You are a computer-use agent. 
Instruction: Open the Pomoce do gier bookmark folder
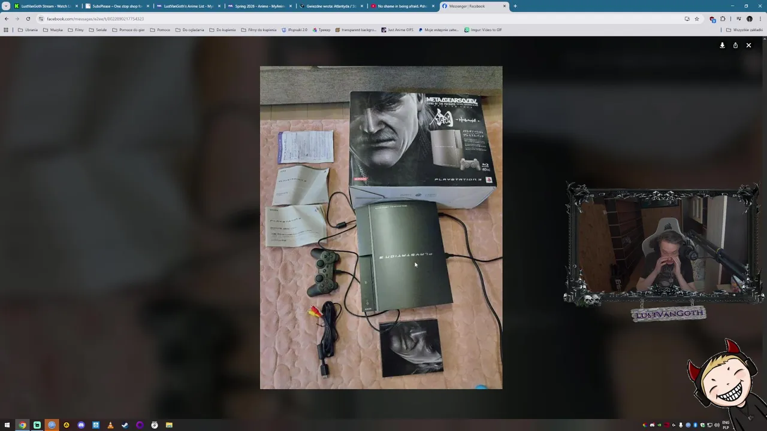pos(128,29)
